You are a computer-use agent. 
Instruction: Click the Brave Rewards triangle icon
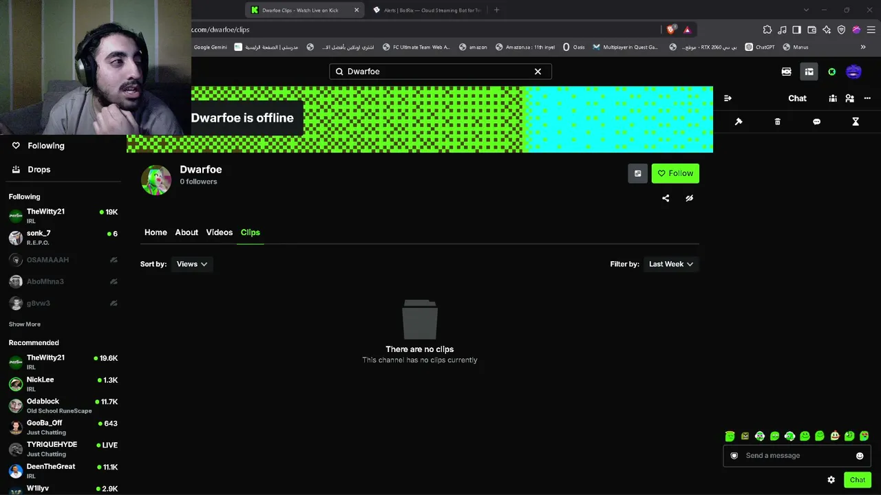(x=687, y=30)
